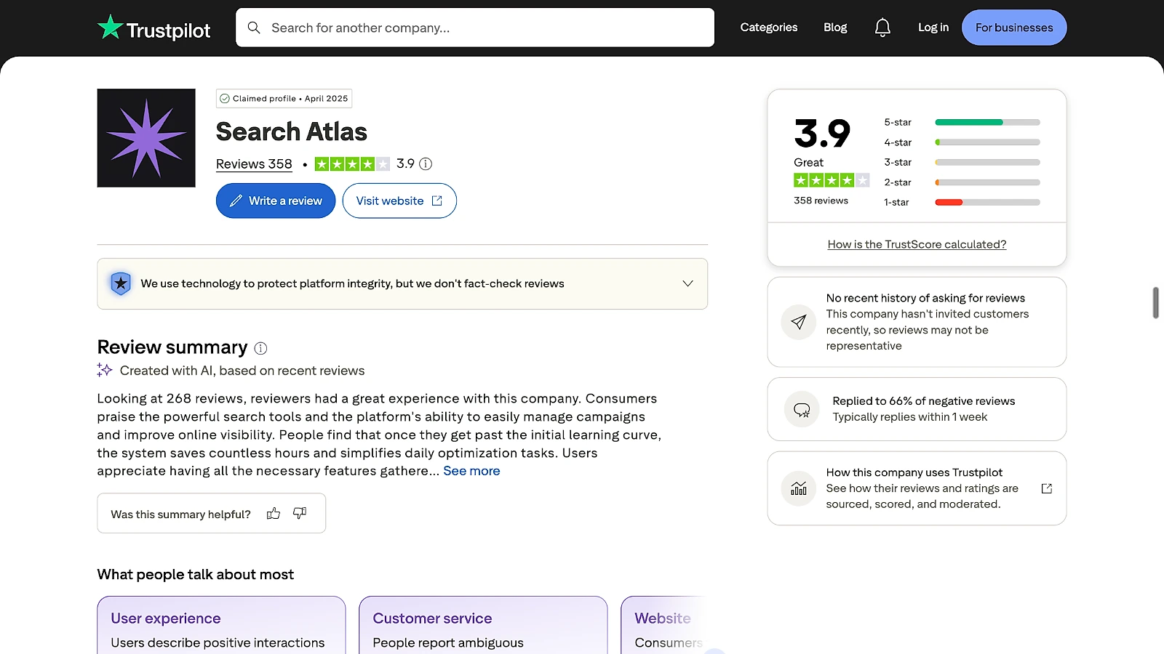Open the Blog page

835,28
